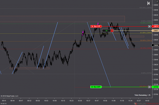Click the red position quantity box showing 2
Viewport: 159px width, 105px height.
coord(112,31)
